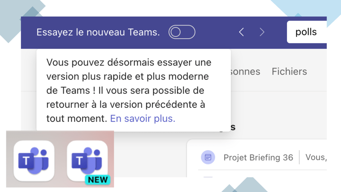This screenshot has height=192, width=341.
Task: Open the Projet Briefing 36 result
Action: (258, 157)
